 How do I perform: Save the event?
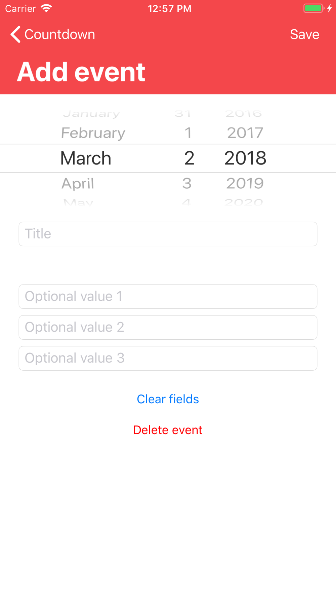[304, 34]
